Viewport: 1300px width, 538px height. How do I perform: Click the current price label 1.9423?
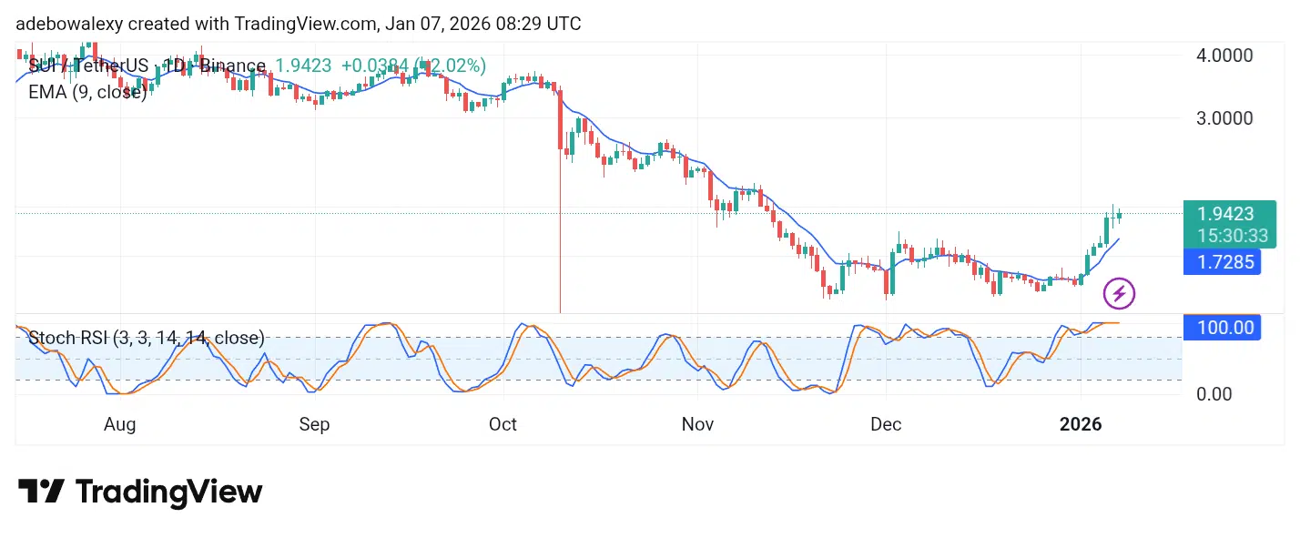click(x=1225, y=215)
